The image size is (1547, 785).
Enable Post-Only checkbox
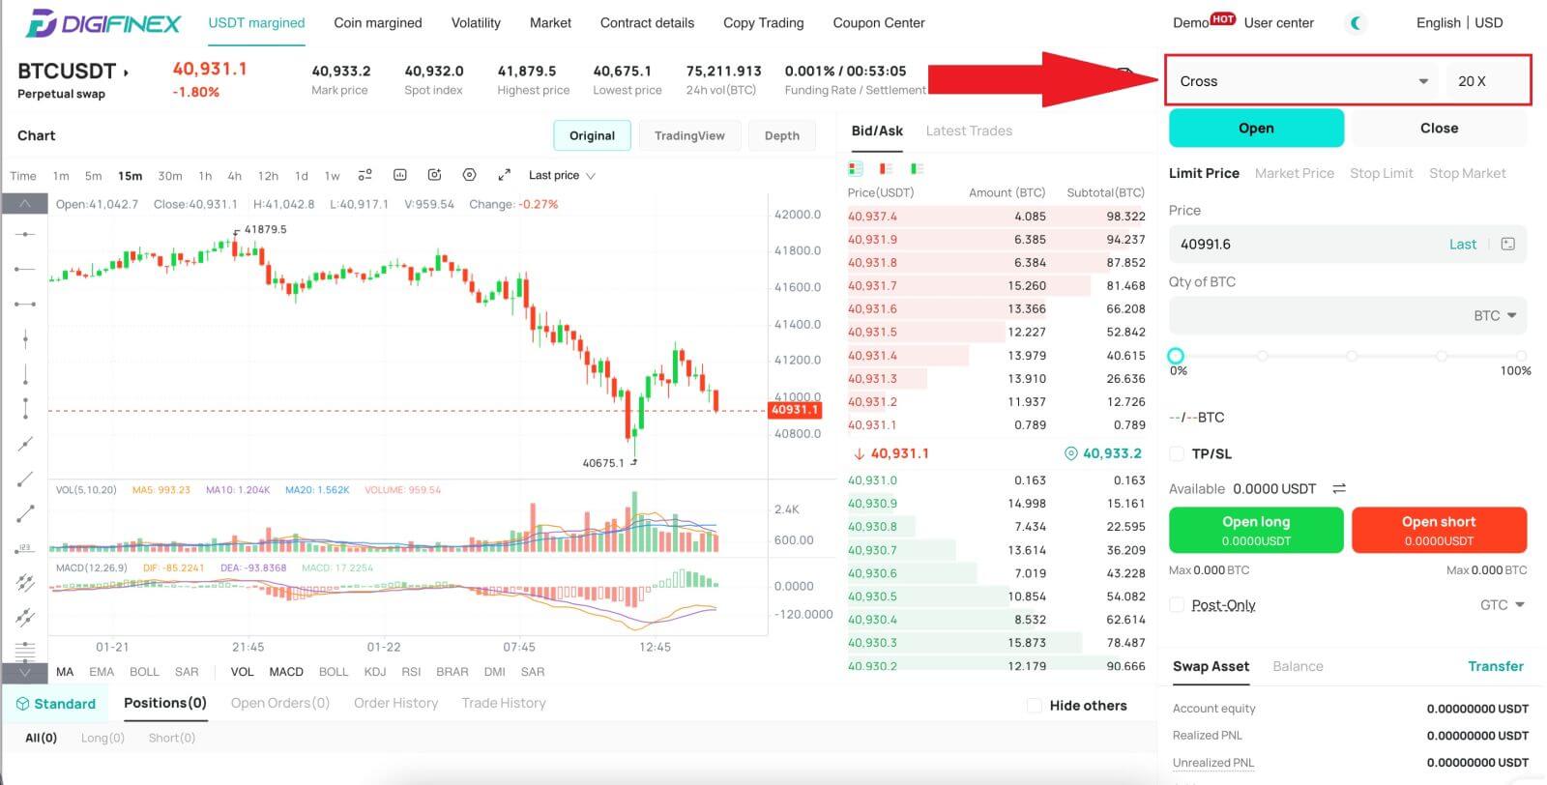point(1177,605)
